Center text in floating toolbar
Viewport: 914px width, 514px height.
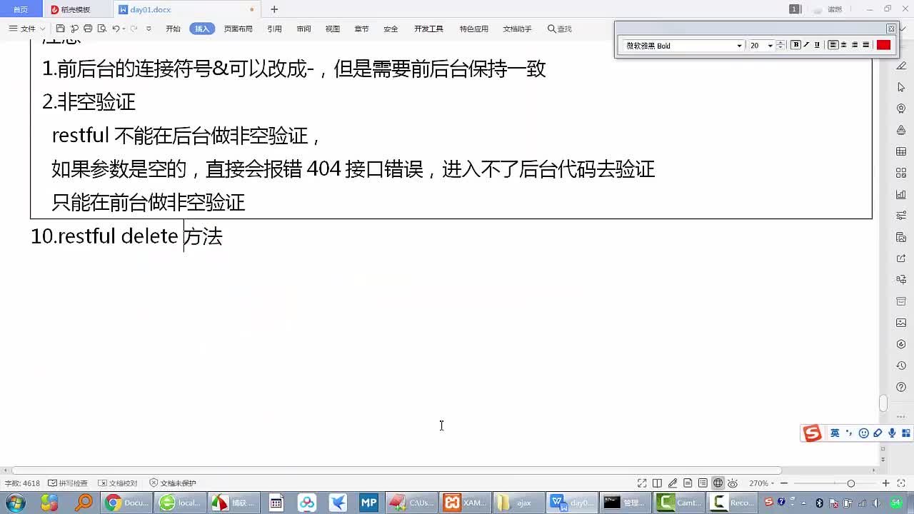(843, 45)
